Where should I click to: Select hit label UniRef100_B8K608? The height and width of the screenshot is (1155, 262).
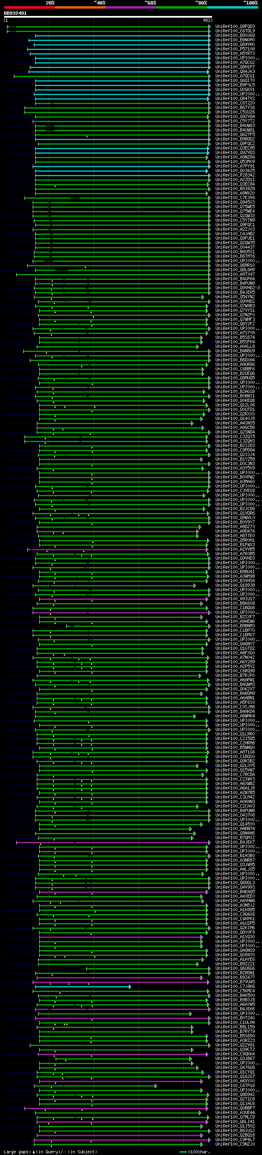pos(235,604)
